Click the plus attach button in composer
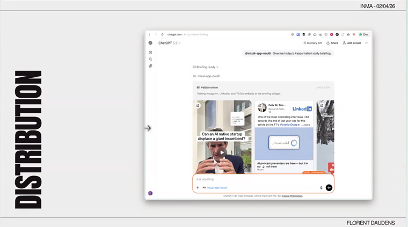Viewport: 408px width, 227px height. click(x=198, y=187)
